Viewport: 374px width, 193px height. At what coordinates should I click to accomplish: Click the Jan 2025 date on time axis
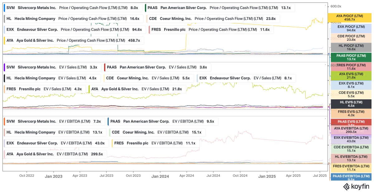267,176
